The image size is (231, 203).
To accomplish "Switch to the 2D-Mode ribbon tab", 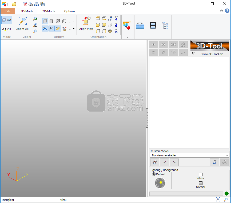I will [49, 11].
